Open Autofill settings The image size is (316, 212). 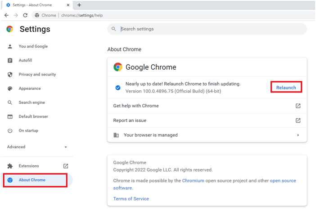click(x=25, y=60)
